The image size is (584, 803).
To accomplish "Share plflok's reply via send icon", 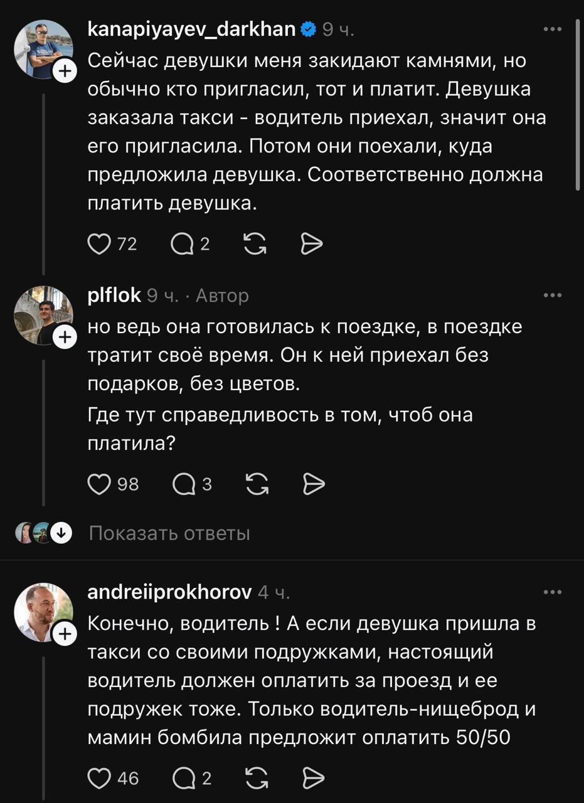I will (313, 484).
